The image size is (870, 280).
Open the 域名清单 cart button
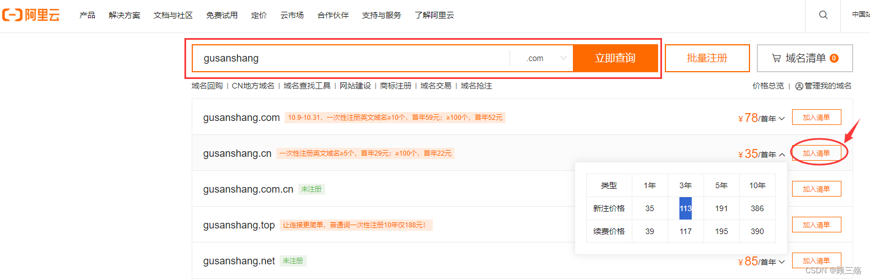pyautogui.click(x=804, y=58)
